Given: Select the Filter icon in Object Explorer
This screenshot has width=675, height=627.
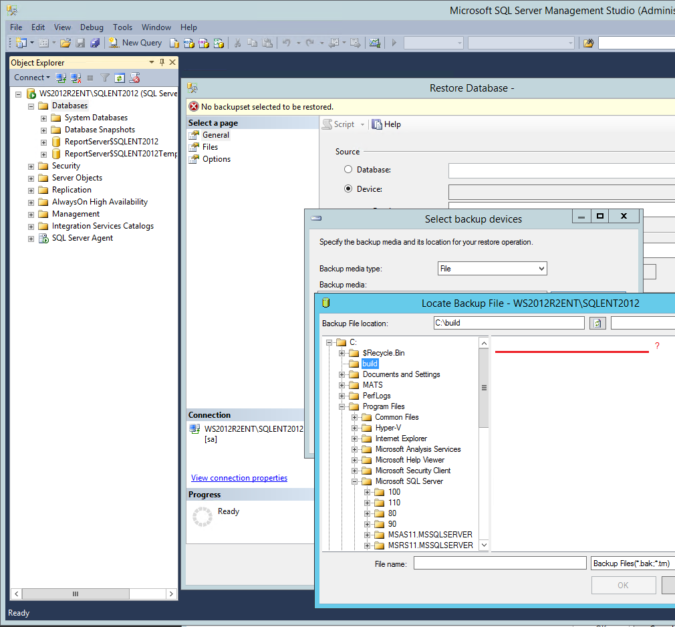Looking at the screenshot, I should tap(106, 78).
